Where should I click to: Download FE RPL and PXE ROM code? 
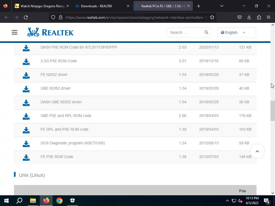point(26,130)
